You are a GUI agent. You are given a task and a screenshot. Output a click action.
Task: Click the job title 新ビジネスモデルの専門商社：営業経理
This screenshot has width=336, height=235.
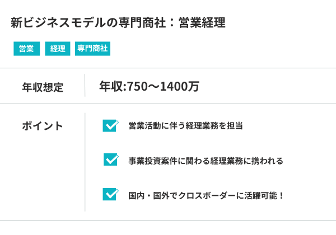118,23
